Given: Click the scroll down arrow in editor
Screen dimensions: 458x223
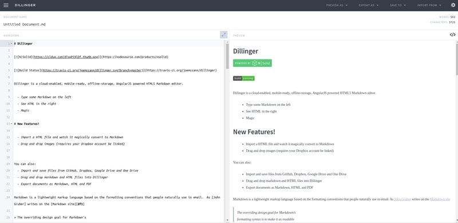Looking at the screenshot, I should (x=227, y=220).
